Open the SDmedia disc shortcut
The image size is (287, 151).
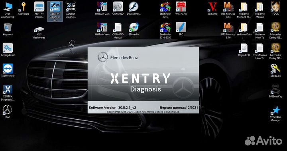click(134, 29)
